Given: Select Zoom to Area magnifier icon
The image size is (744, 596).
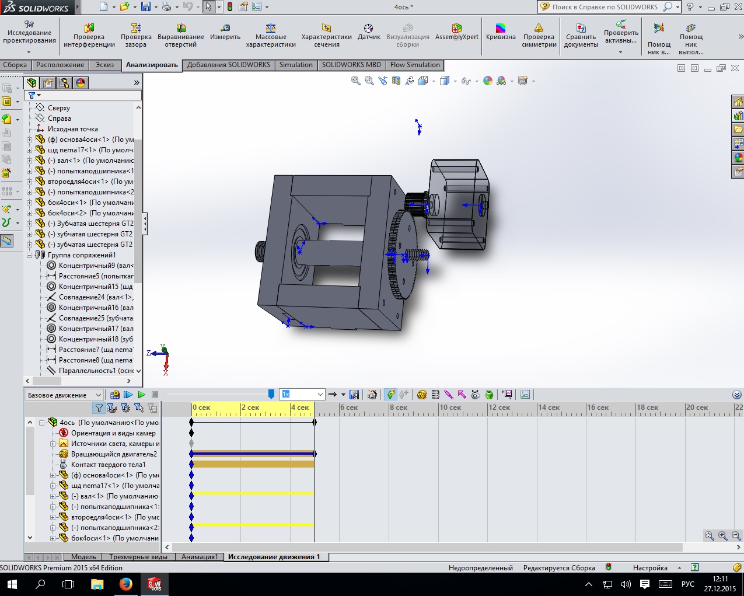Looking at the screenshot, I should [369, 81].
